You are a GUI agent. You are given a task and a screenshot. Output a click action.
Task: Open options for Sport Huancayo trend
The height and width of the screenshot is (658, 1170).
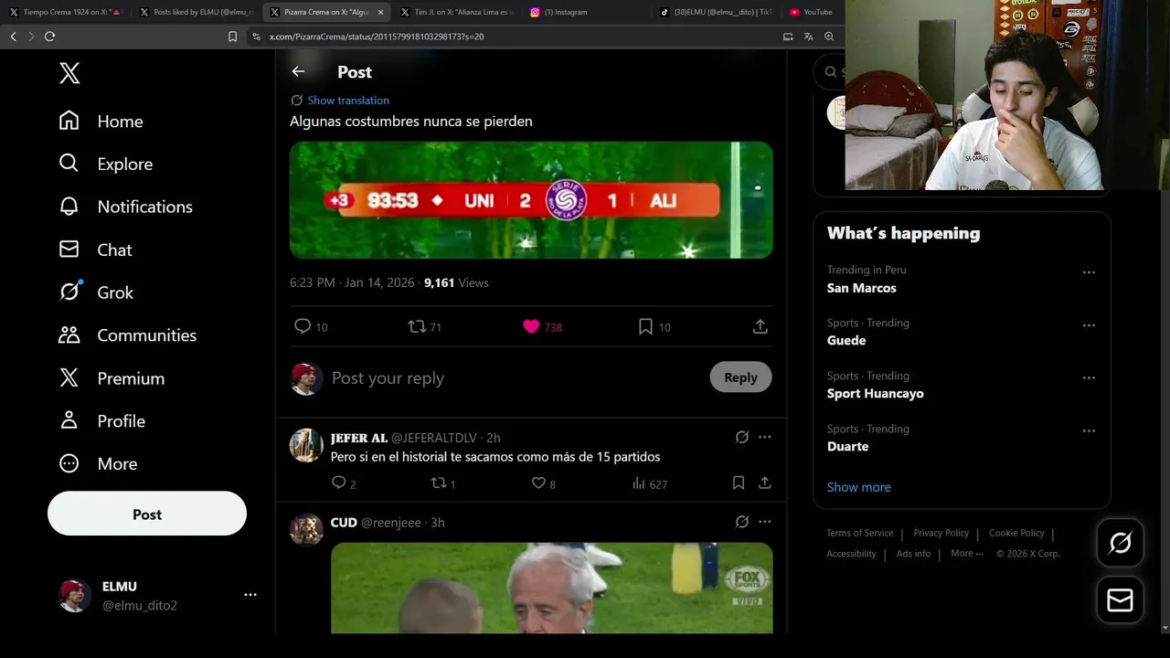click(x=1089, y=378)
